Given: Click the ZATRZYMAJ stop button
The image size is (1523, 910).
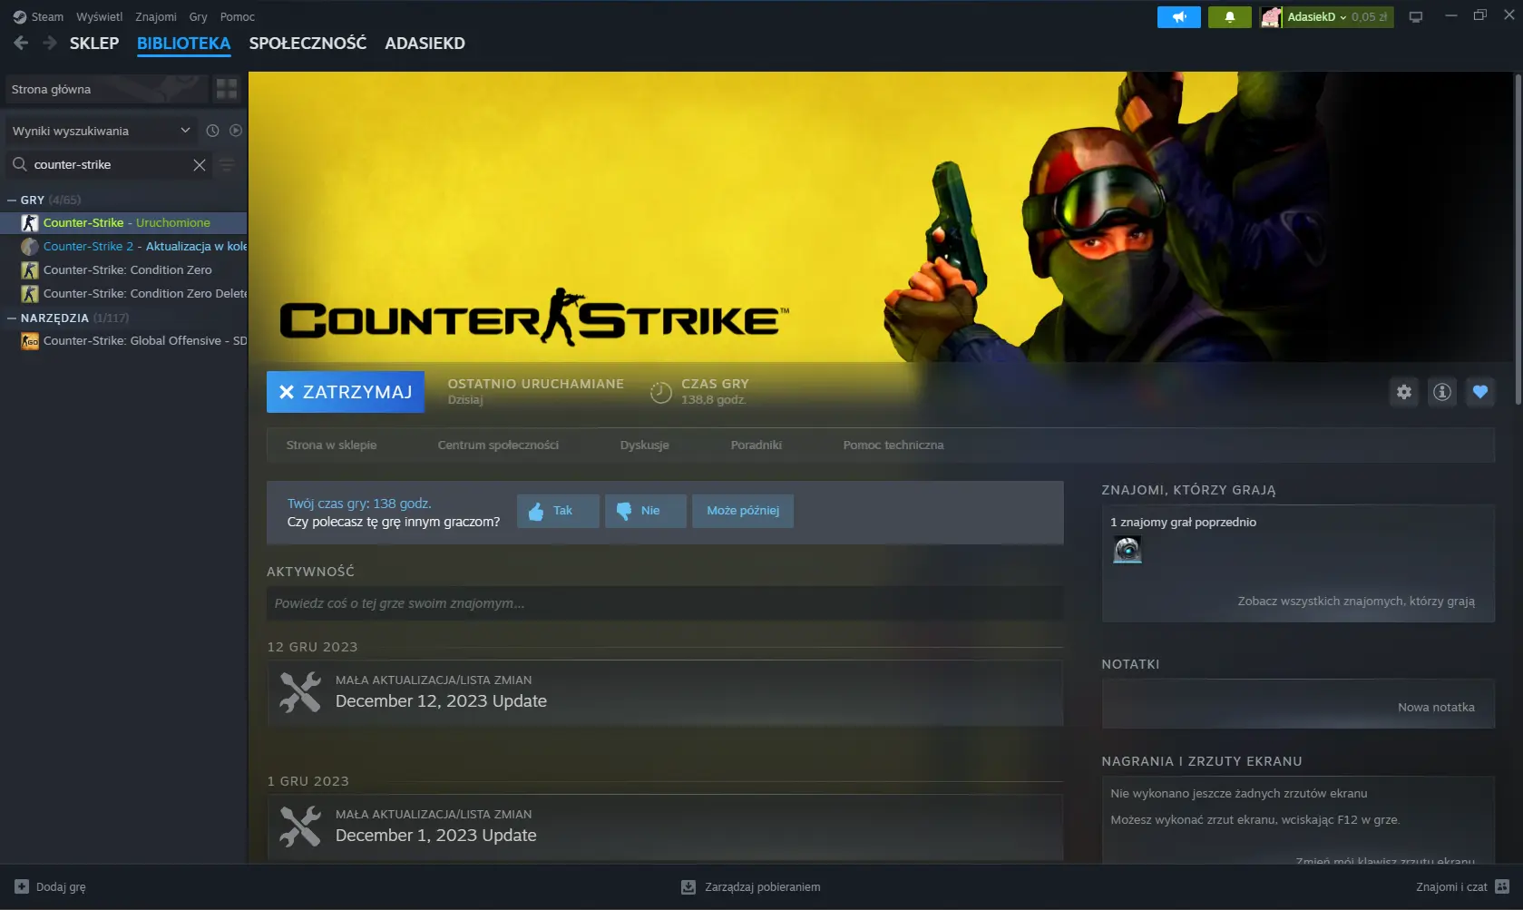Looking at the screenshot, I should (x=346, y=392).
